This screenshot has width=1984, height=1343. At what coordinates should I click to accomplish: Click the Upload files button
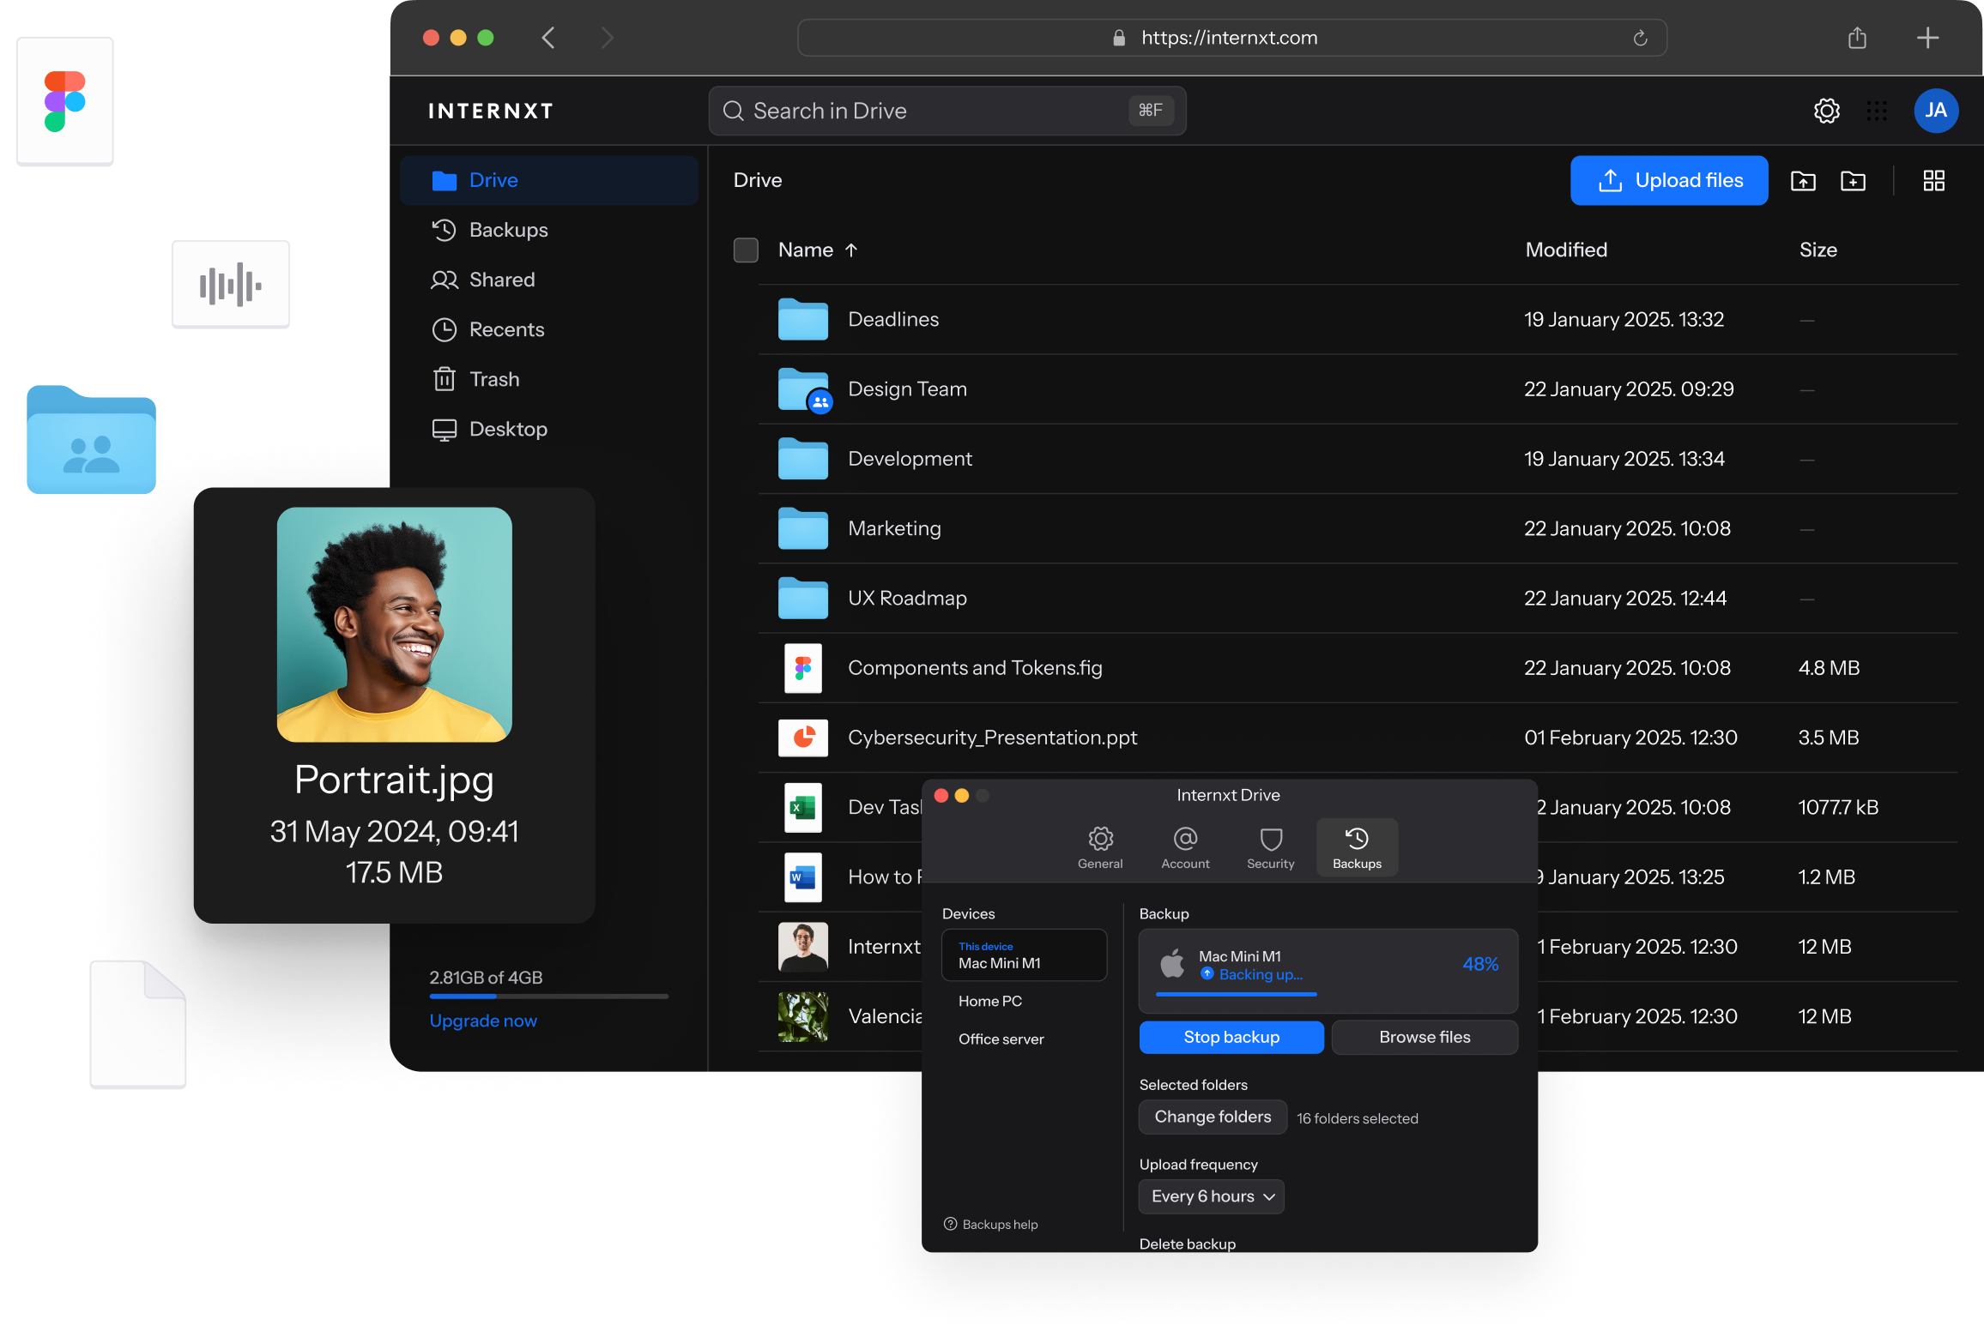[1668, 180]
